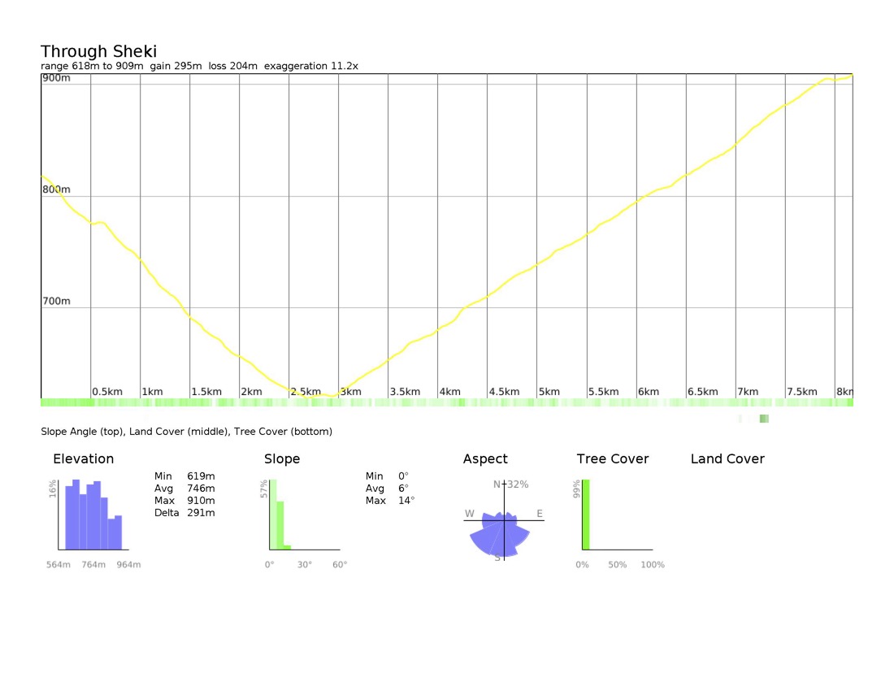894x691 pixels.
Task: Click the Through Sheki title
Action: click(98, 51)
